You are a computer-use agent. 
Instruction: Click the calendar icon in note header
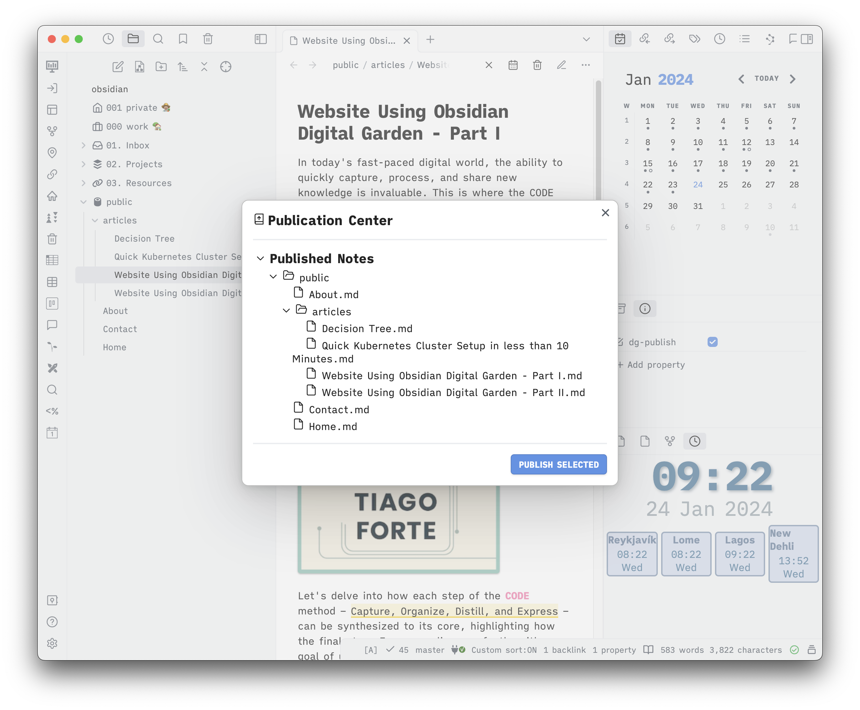[x=513, y=65]
